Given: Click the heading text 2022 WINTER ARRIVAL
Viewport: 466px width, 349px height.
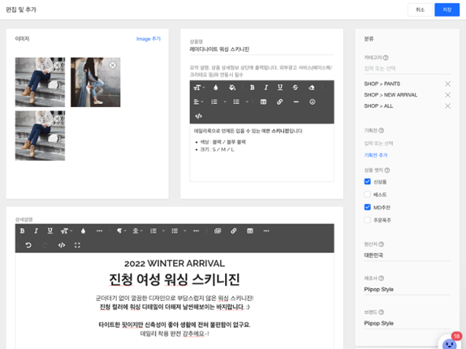Looking at the screenshot, I should click(175, 263).
